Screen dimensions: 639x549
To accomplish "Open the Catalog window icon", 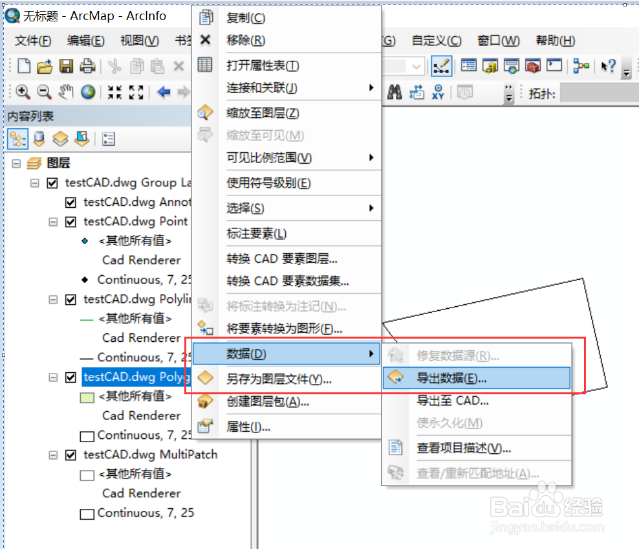I will 490,65.
